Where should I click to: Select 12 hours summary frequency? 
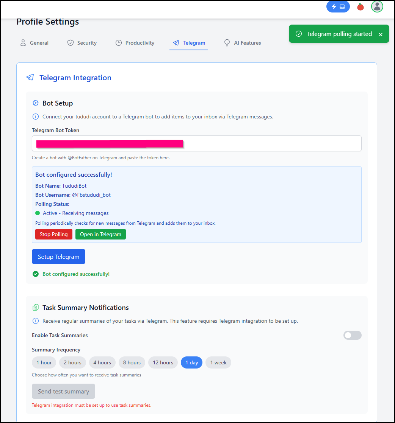click(x=163, y=362)
